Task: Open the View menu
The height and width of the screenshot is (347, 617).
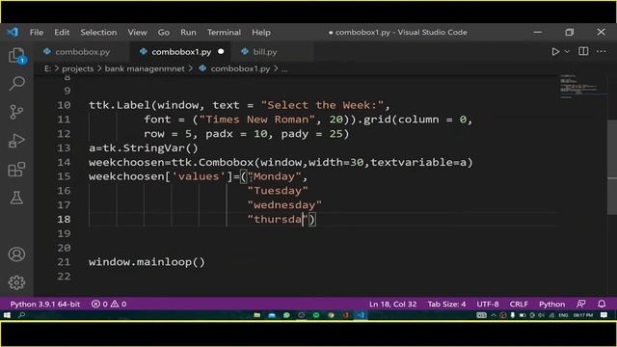Action: [x=137, y=32]
